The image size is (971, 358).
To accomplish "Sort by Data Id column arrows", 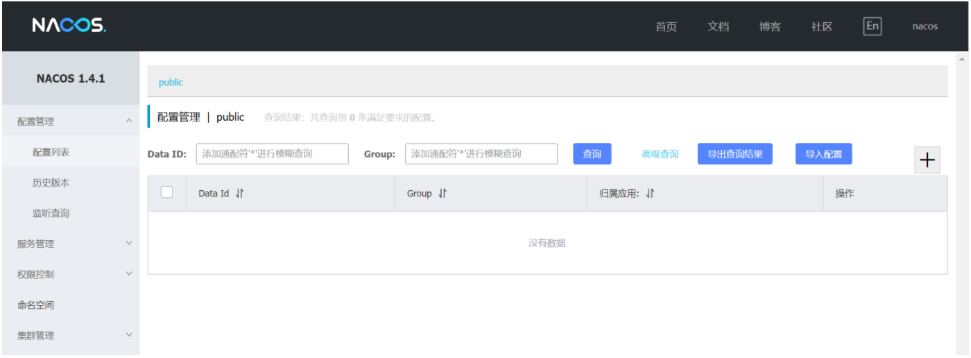I will click(x=239, y=194).
